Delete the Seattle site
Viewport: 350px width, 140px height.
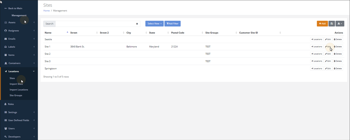tap(338, 39)
